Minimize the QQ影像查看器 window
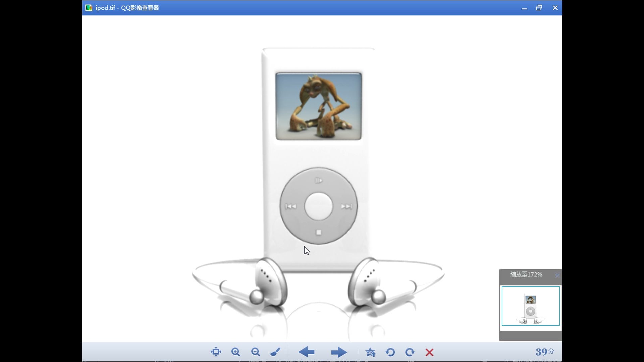The width and height of the screenshot is (644, 362). pos(524,7)
